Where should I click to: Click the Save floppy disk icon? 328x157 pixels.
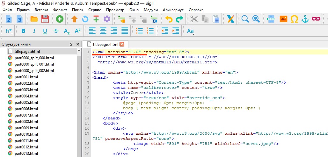tap(45, 19)
